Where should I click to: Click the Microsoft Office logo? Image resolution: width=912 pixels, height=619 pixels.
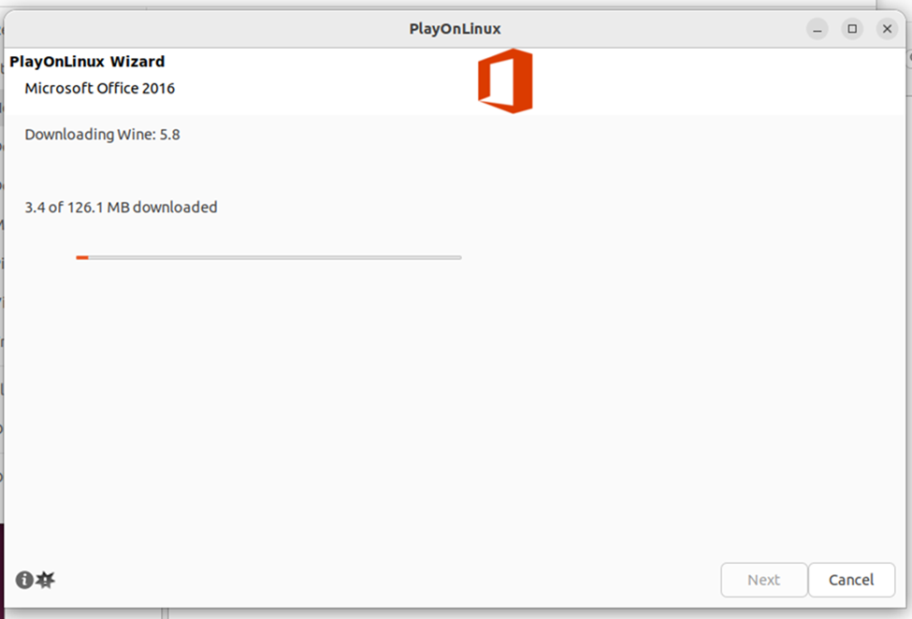coord(505,80)
